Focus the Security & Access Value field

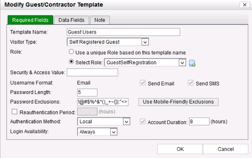tap(92, 72)
